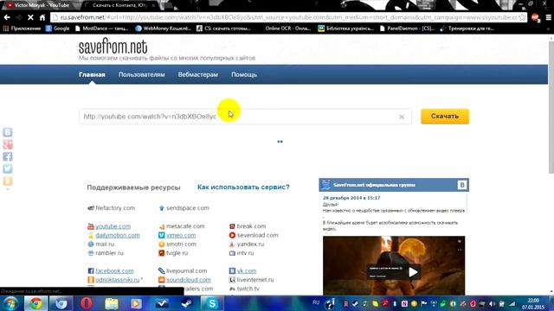Share via Facebook sidebar icon
Screen dimensions: 554x311
click(8, 156)
